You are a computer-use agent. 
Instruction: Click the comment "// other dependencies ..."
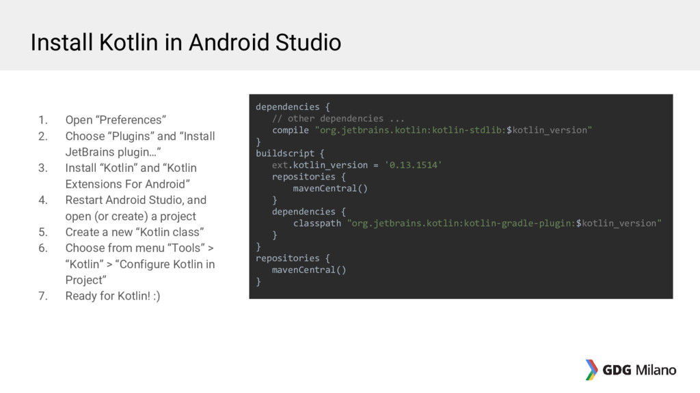pos(338,119)
